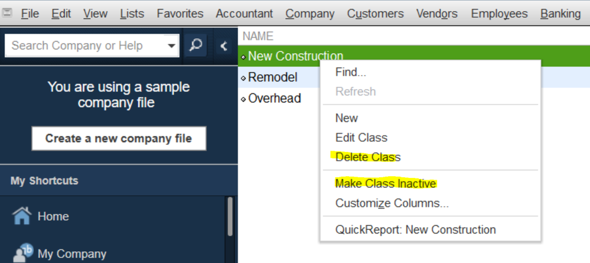Click Edit Class in context menu
Image resolution: width=590 pixels, height=263 pixels.
(x=361, y=138)
